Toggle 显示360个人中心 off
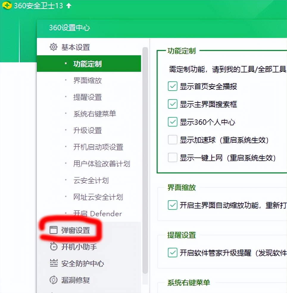The height and width of the screenshot is (293, 287). point(172,122)
